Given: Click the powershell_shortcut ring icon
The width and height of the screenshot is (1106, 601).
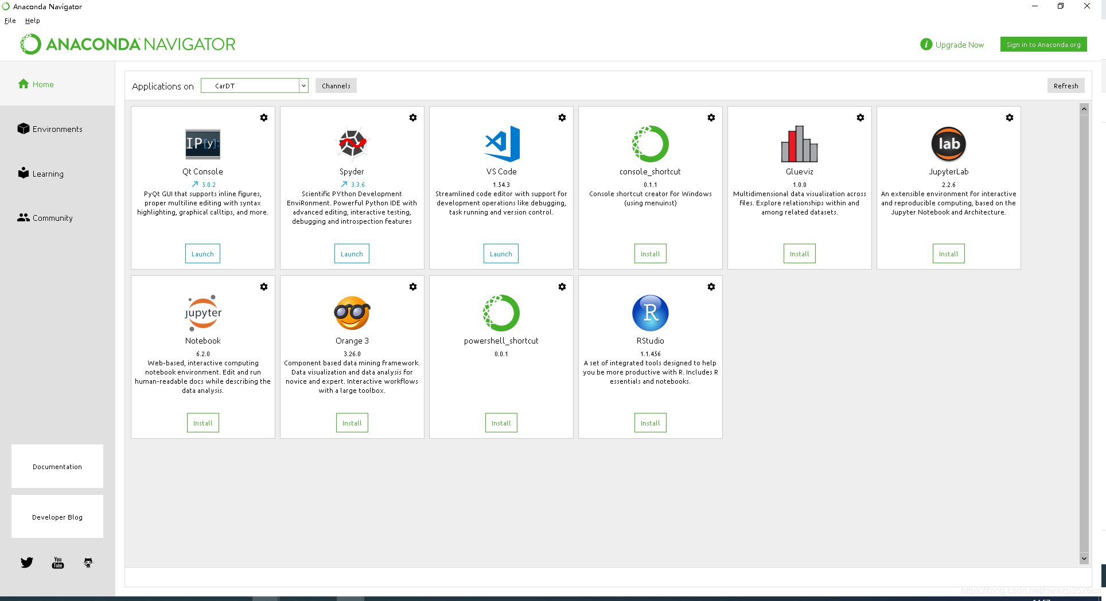Looking at the screenshot, I should click(501, 313).
